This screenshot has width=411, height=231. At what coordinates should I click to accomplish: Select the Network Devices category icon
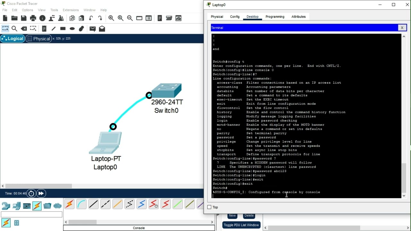point(6,206)
